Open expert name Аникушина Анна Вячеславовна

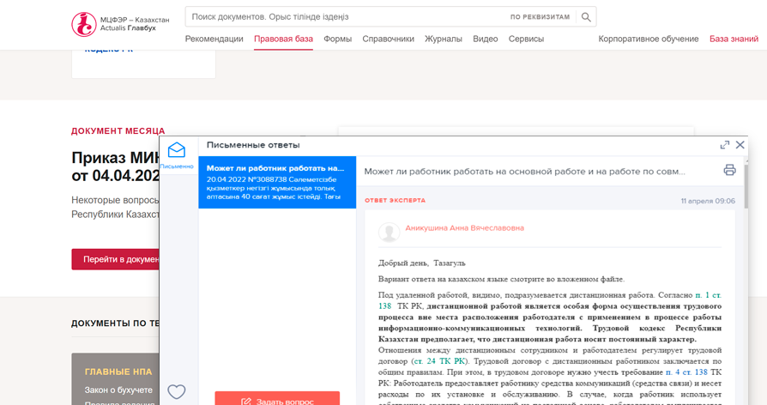(x=464, y=228)
